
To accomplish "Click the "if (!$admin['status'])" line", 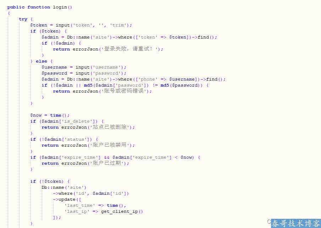I will pyautogui.click(x=64, y=139).
